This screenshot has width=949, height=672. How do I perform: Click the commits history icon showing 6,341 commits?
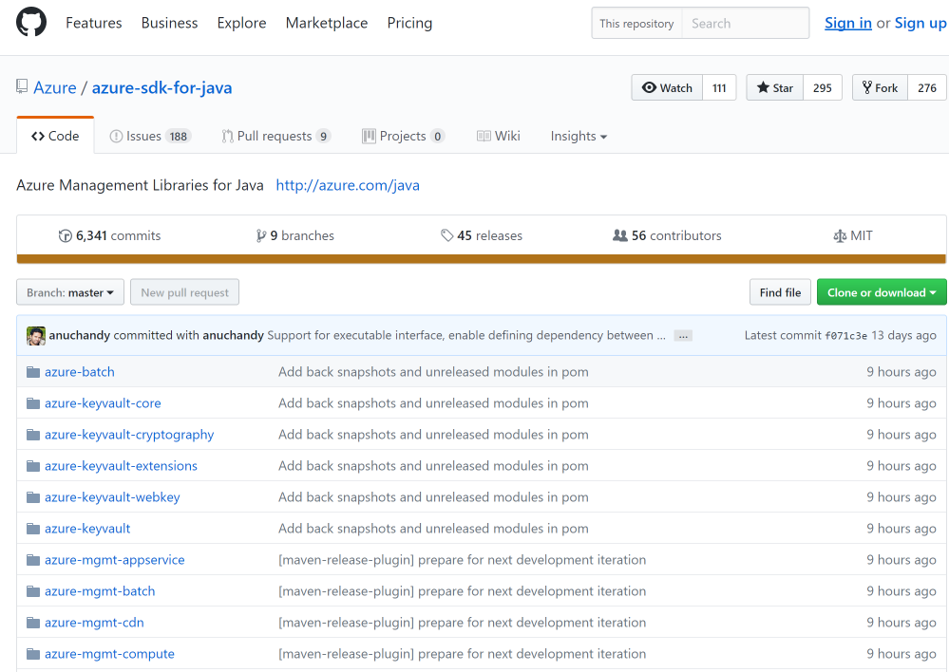(x=66, y=235)
